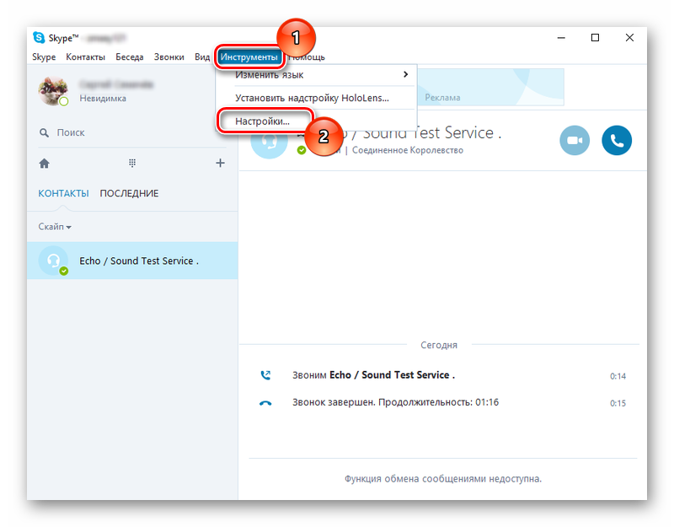This screenshot has width=674, height=527.
Task: Go to the Skype home icon
Action: click(45, 163)
